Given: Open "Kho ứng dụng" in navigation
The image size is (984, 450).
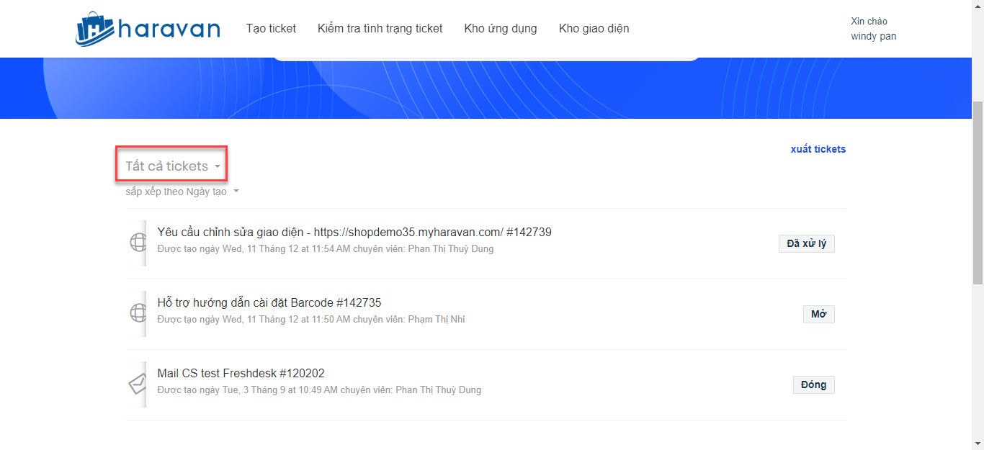Looking at the screenshot, I should click(x=501, y=29).
